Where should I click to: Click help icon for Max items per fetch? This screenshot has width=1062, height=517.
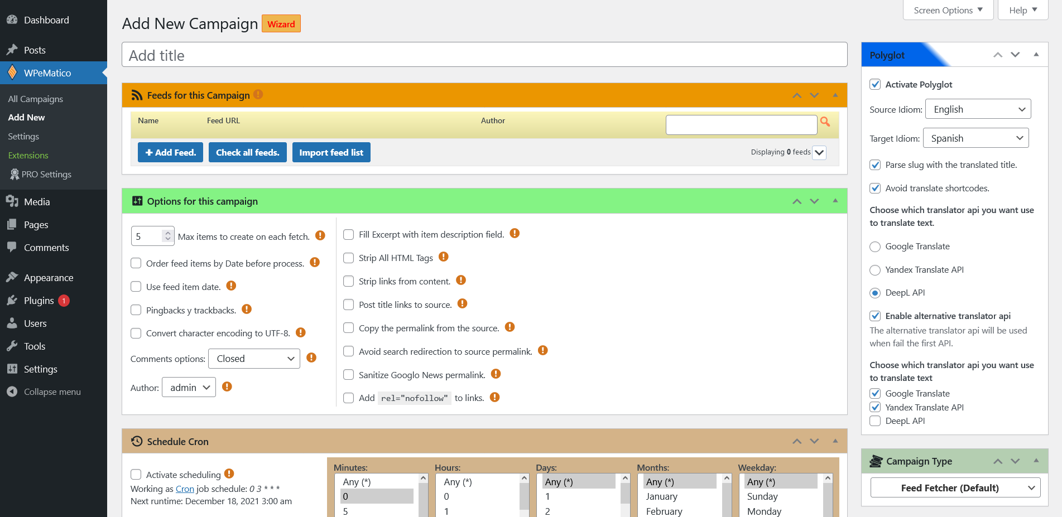coord(320,235)
